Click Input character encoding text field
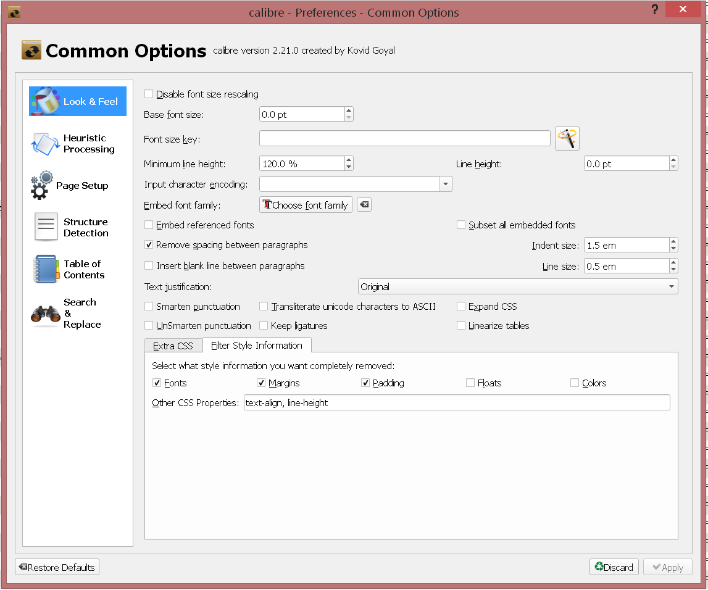 pyautogui.click(x=349, y=184)
